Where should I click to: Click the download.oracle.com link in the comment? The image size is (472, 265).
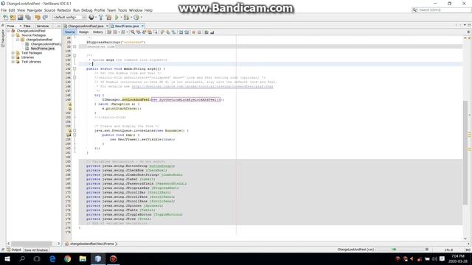202,87
